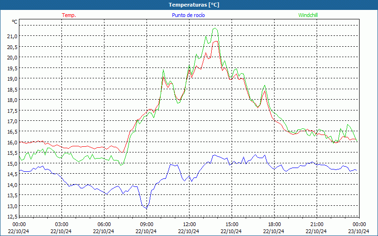Select the red 'Temp.' legend label
The image size is (378, 236).
tap(69, 15)
